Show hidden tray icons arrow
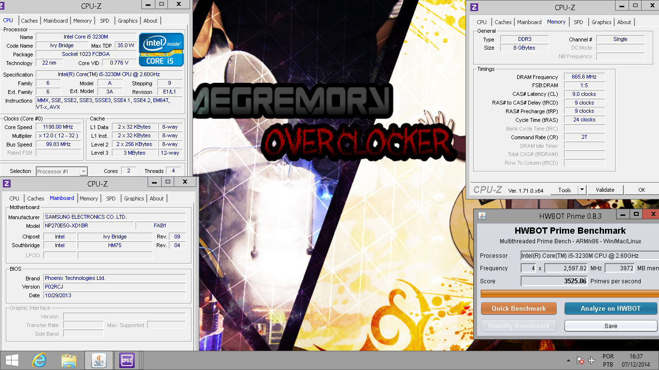 [x=569, y=360]
